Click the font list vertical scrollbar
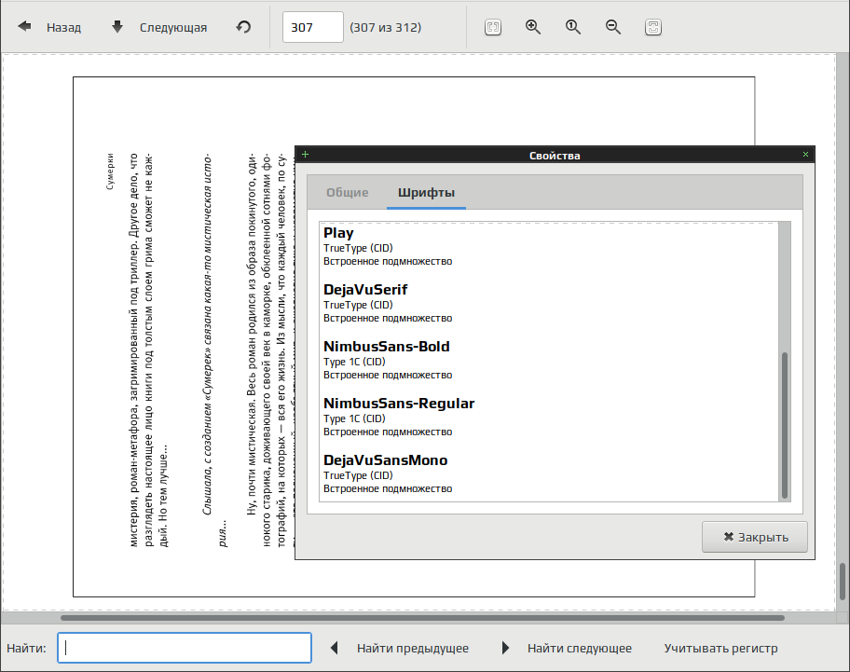Image resolution: width=850 pixels, height=672 pixels. click(x=785, y=424)
